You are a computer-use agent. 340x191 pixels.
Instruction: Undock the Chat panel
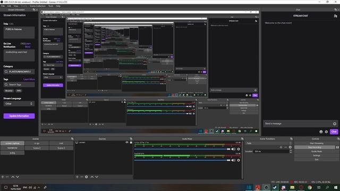tap(335, 10)
